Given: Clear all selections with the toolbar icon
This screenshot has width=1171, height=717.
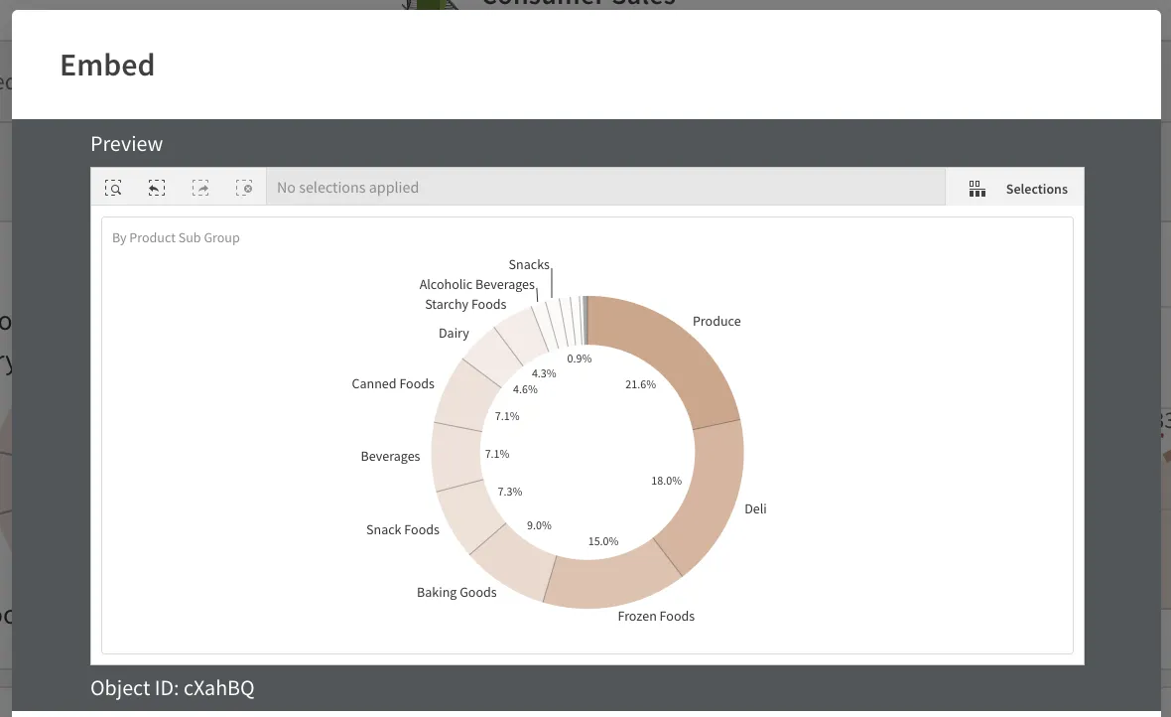Looking at the screenshot, I should click(244, 187).
